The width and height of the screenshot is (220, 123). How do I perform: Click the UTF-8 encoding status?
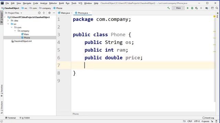(x=197, y=121)
